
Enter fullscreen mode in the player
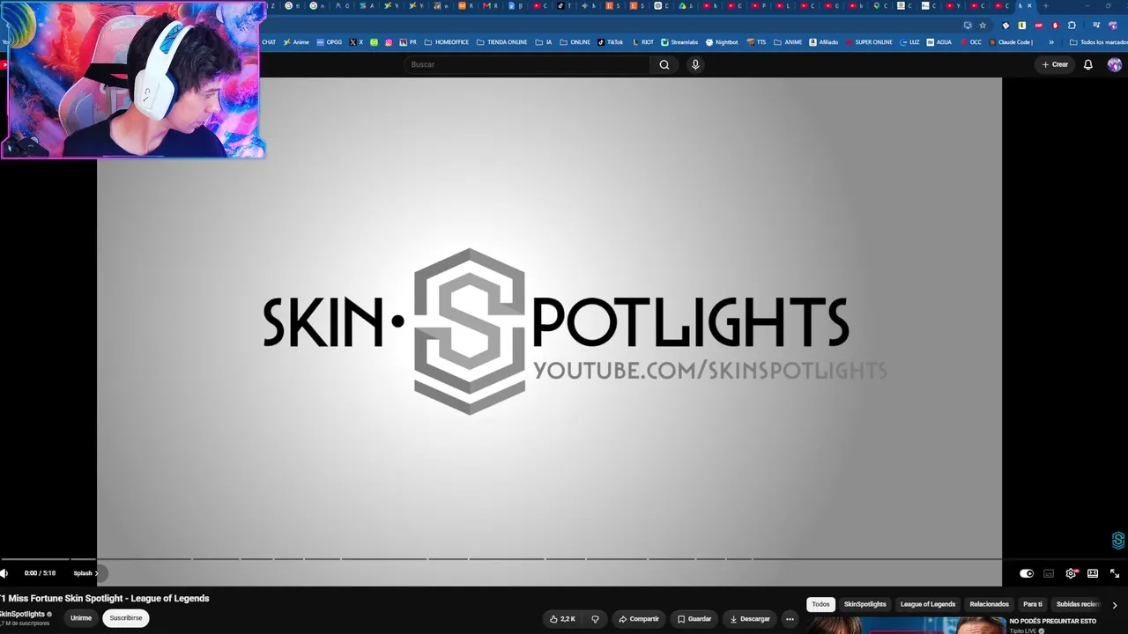[1115, 573]
